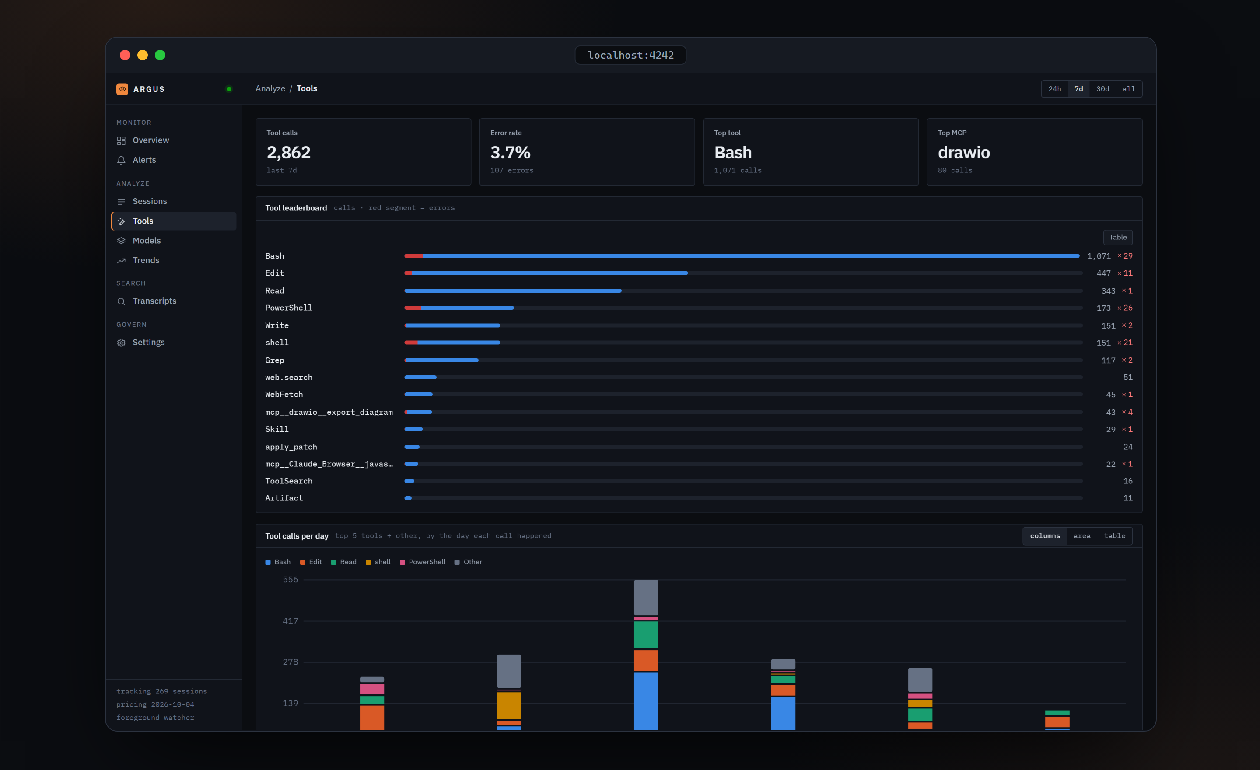Toggle Edit series in chart legend
1260x770 pixels.
tap(311, 562)
